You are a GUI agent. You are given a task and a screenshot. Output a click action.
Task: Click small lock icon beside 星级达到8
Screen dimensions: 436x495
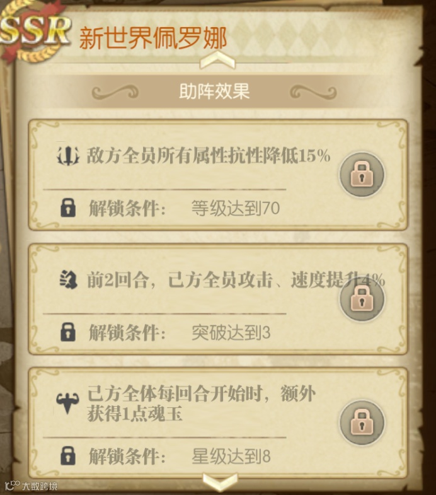click(68, 455)
